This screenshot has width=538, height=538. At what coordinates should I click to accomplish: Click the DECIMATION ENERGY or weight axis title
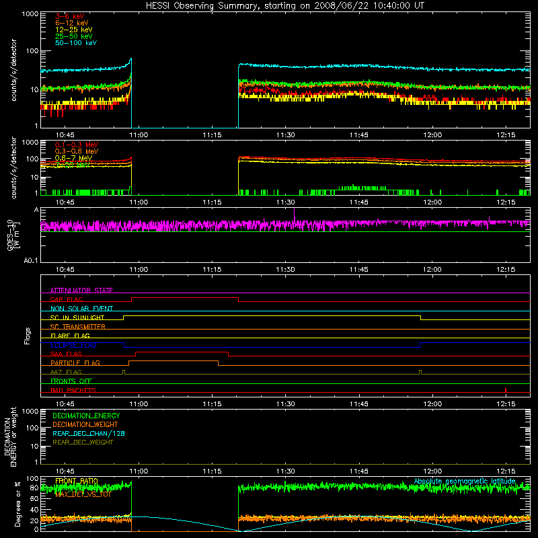[11, 436]
